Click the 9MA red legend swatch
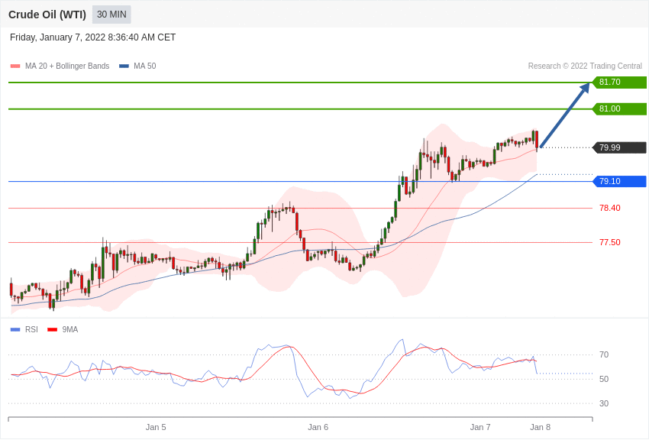This screenshot has height=440, width=649. click(x=53, y=329)
